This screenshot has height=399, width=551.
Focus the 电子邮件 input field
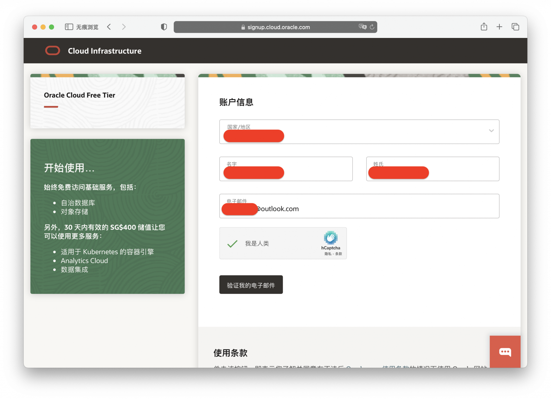359,206
